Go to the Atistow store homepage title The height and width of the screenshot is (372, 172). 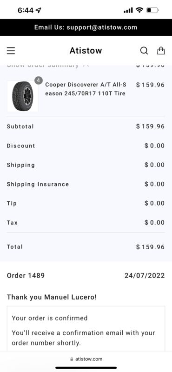[86, 51]
